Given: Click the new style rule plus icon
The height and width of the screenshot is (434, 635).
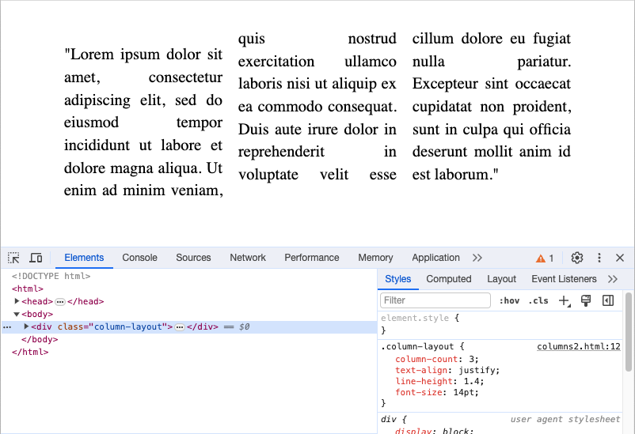Looking at the screenshot, I should pyautogui.click(x=564, y=300).
